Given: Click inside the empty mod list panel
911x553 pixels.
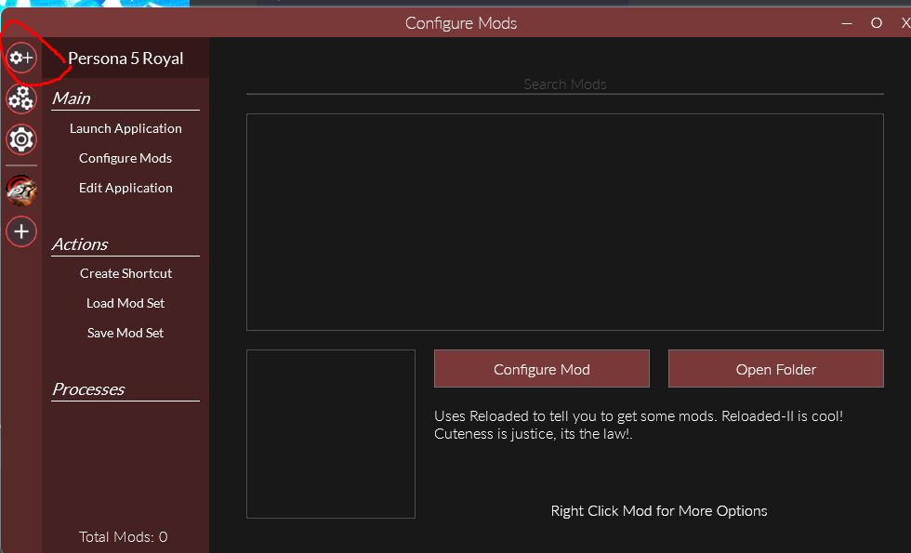Looking at the screenshot, I should pyautogui.click(x=564, y=222).
